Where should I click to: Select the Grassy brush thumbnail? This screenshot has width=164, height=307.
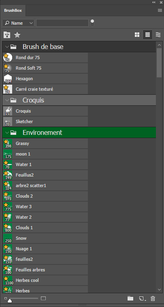click(x=8, y=143)
